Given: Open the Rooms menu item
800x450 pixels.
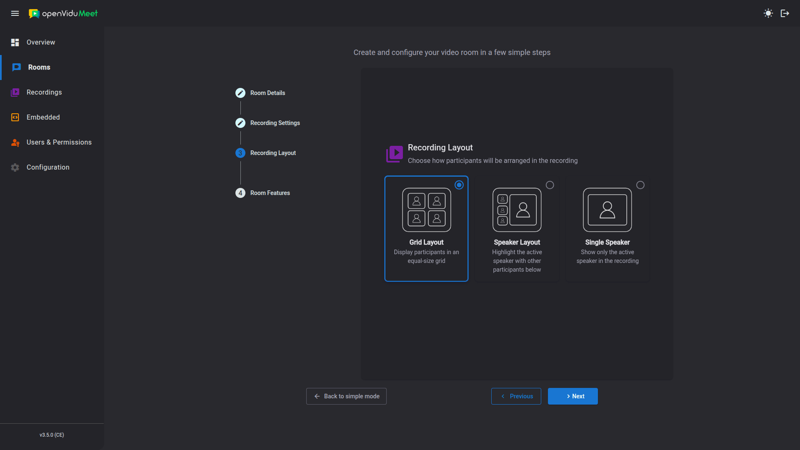Looking at the screenshot, I should point(39,67).
